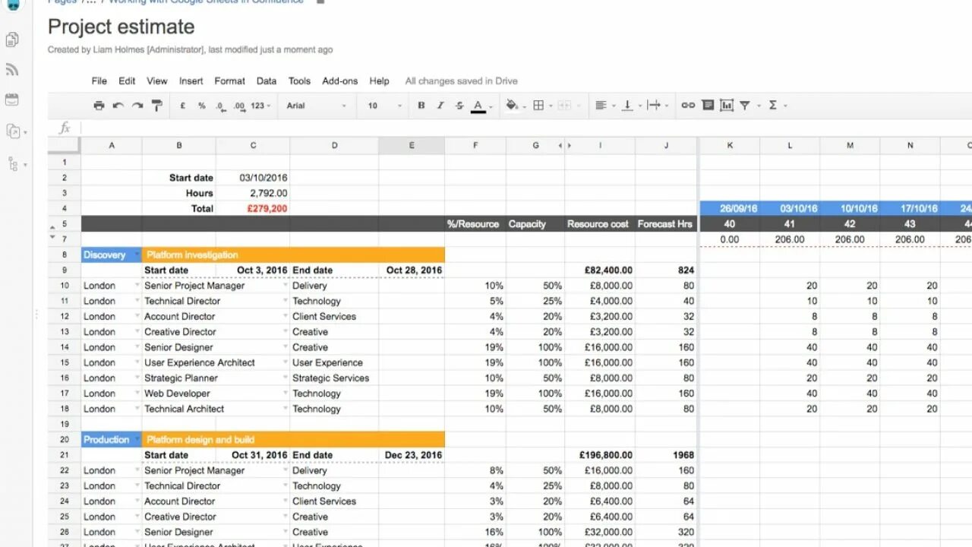Create a filter
The image size is (972, 547).
click(746, 105)
